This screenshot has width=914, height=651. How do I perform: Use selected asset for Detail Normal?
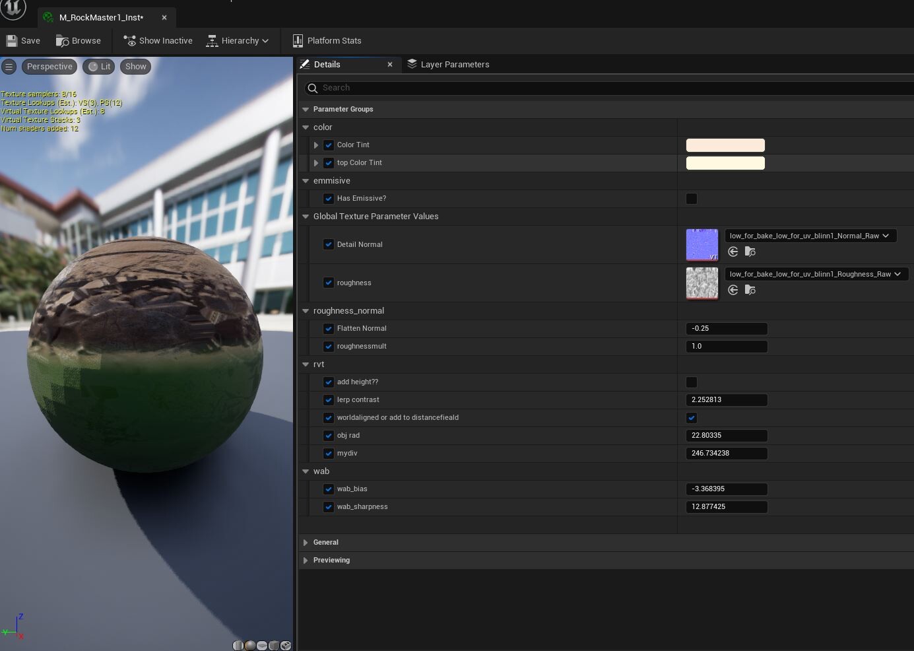(x=733, y=252)
